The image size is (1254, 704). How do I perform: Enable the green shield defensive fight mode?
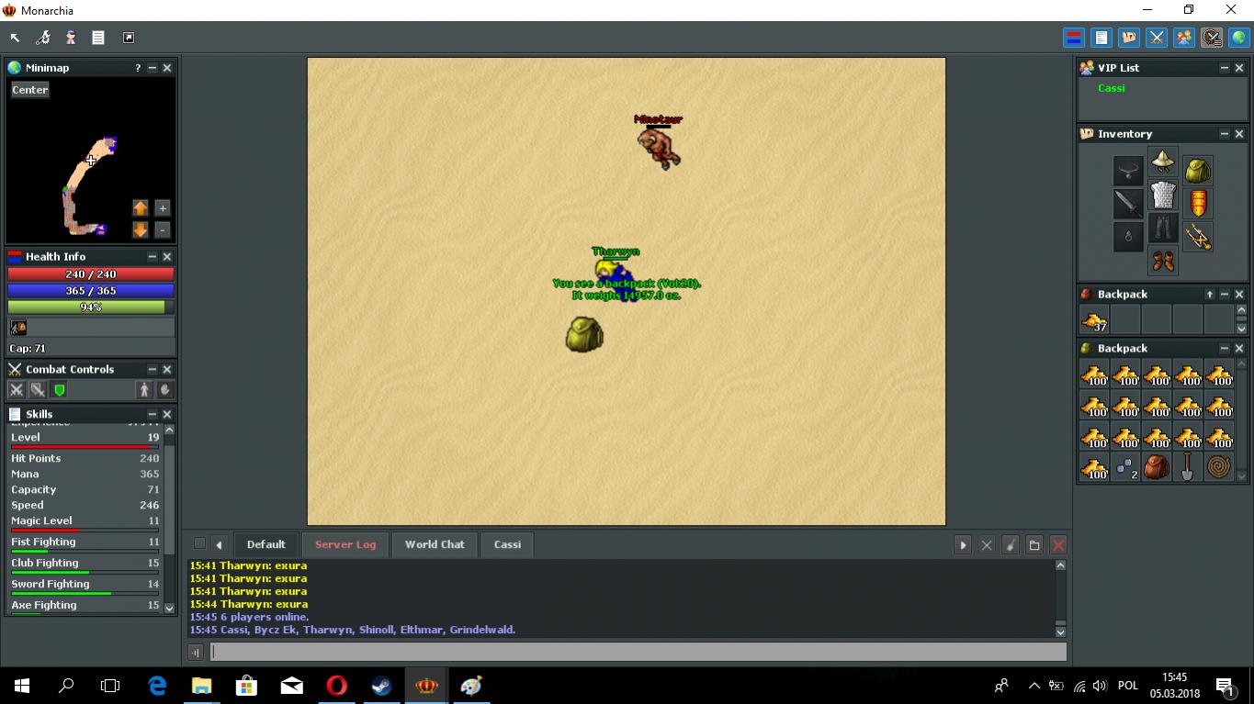click(x=60, y=390)
